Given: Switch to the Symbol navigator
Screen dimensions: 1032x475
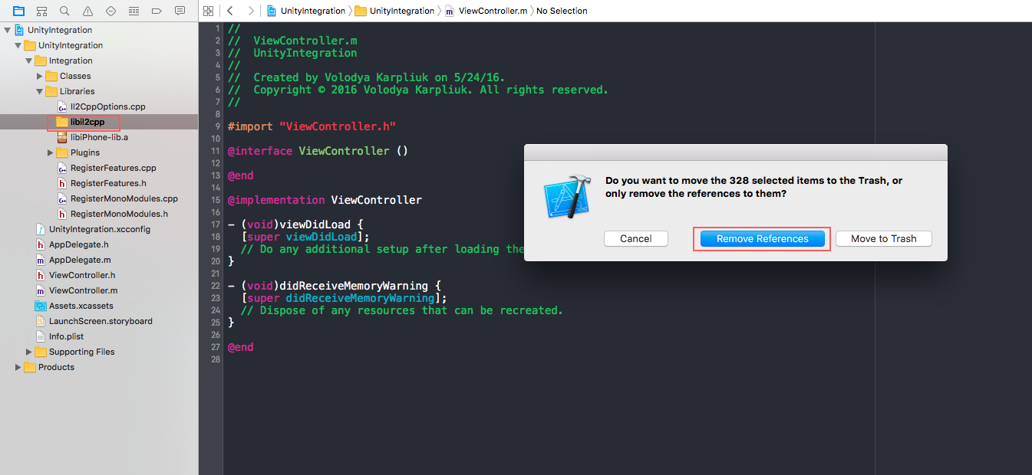Looking at the screenshot, I should (42, 11).
